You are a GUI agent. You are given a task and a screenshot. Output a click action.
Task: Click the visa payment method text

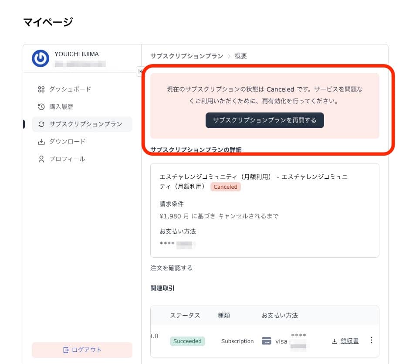[281, 341]
